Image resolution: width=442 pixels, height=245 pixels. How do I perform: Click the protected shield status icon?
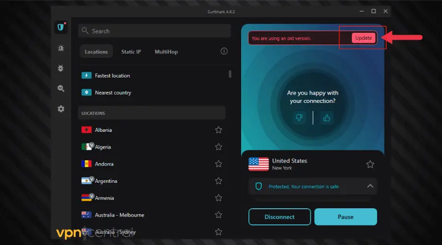tap(258, 186)
